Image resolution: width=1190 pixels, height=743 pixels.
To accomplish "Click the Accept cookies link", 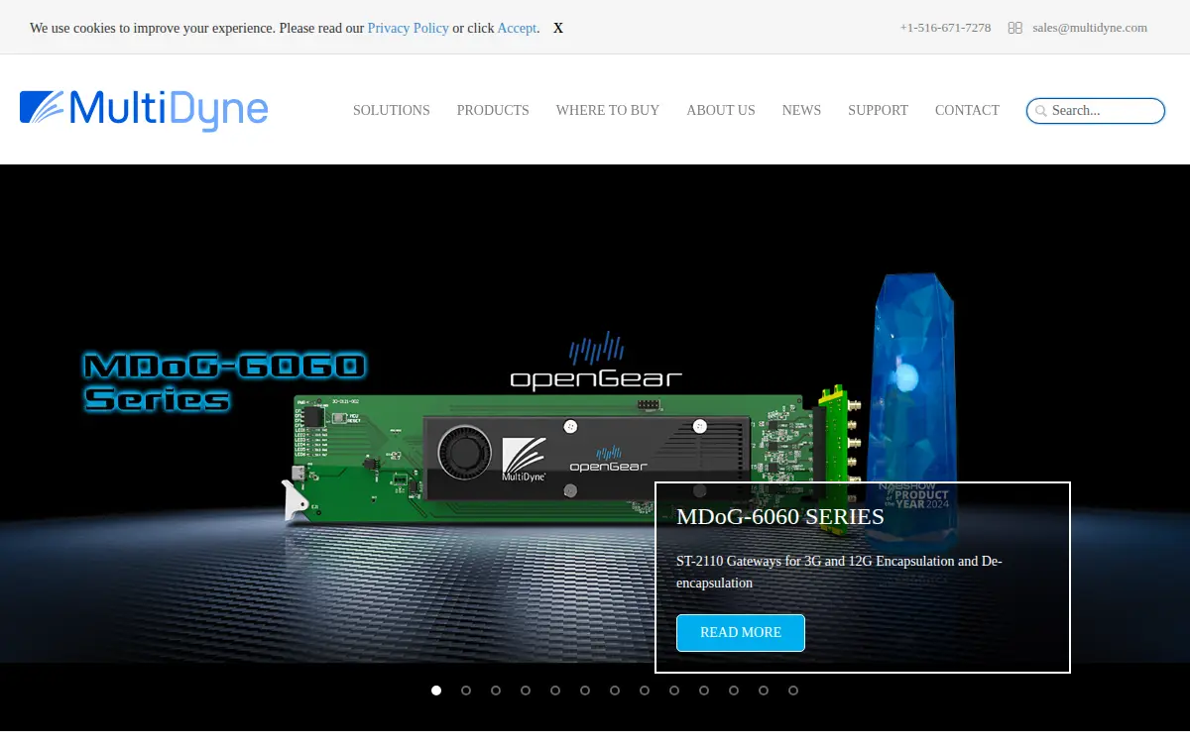I will pos(517,28).
